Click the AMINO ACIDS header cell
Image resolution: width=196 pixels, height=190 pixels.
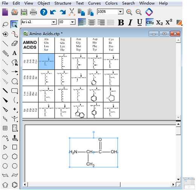click(x=30, y=45)
